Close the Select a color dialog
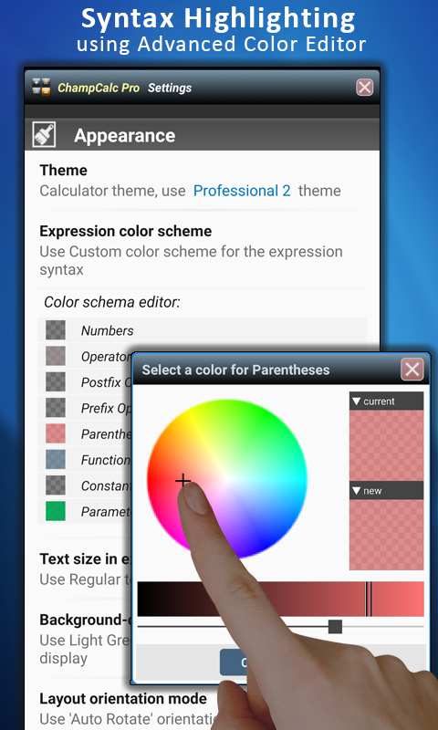438x730 pixels. click(x=412, y=370)
